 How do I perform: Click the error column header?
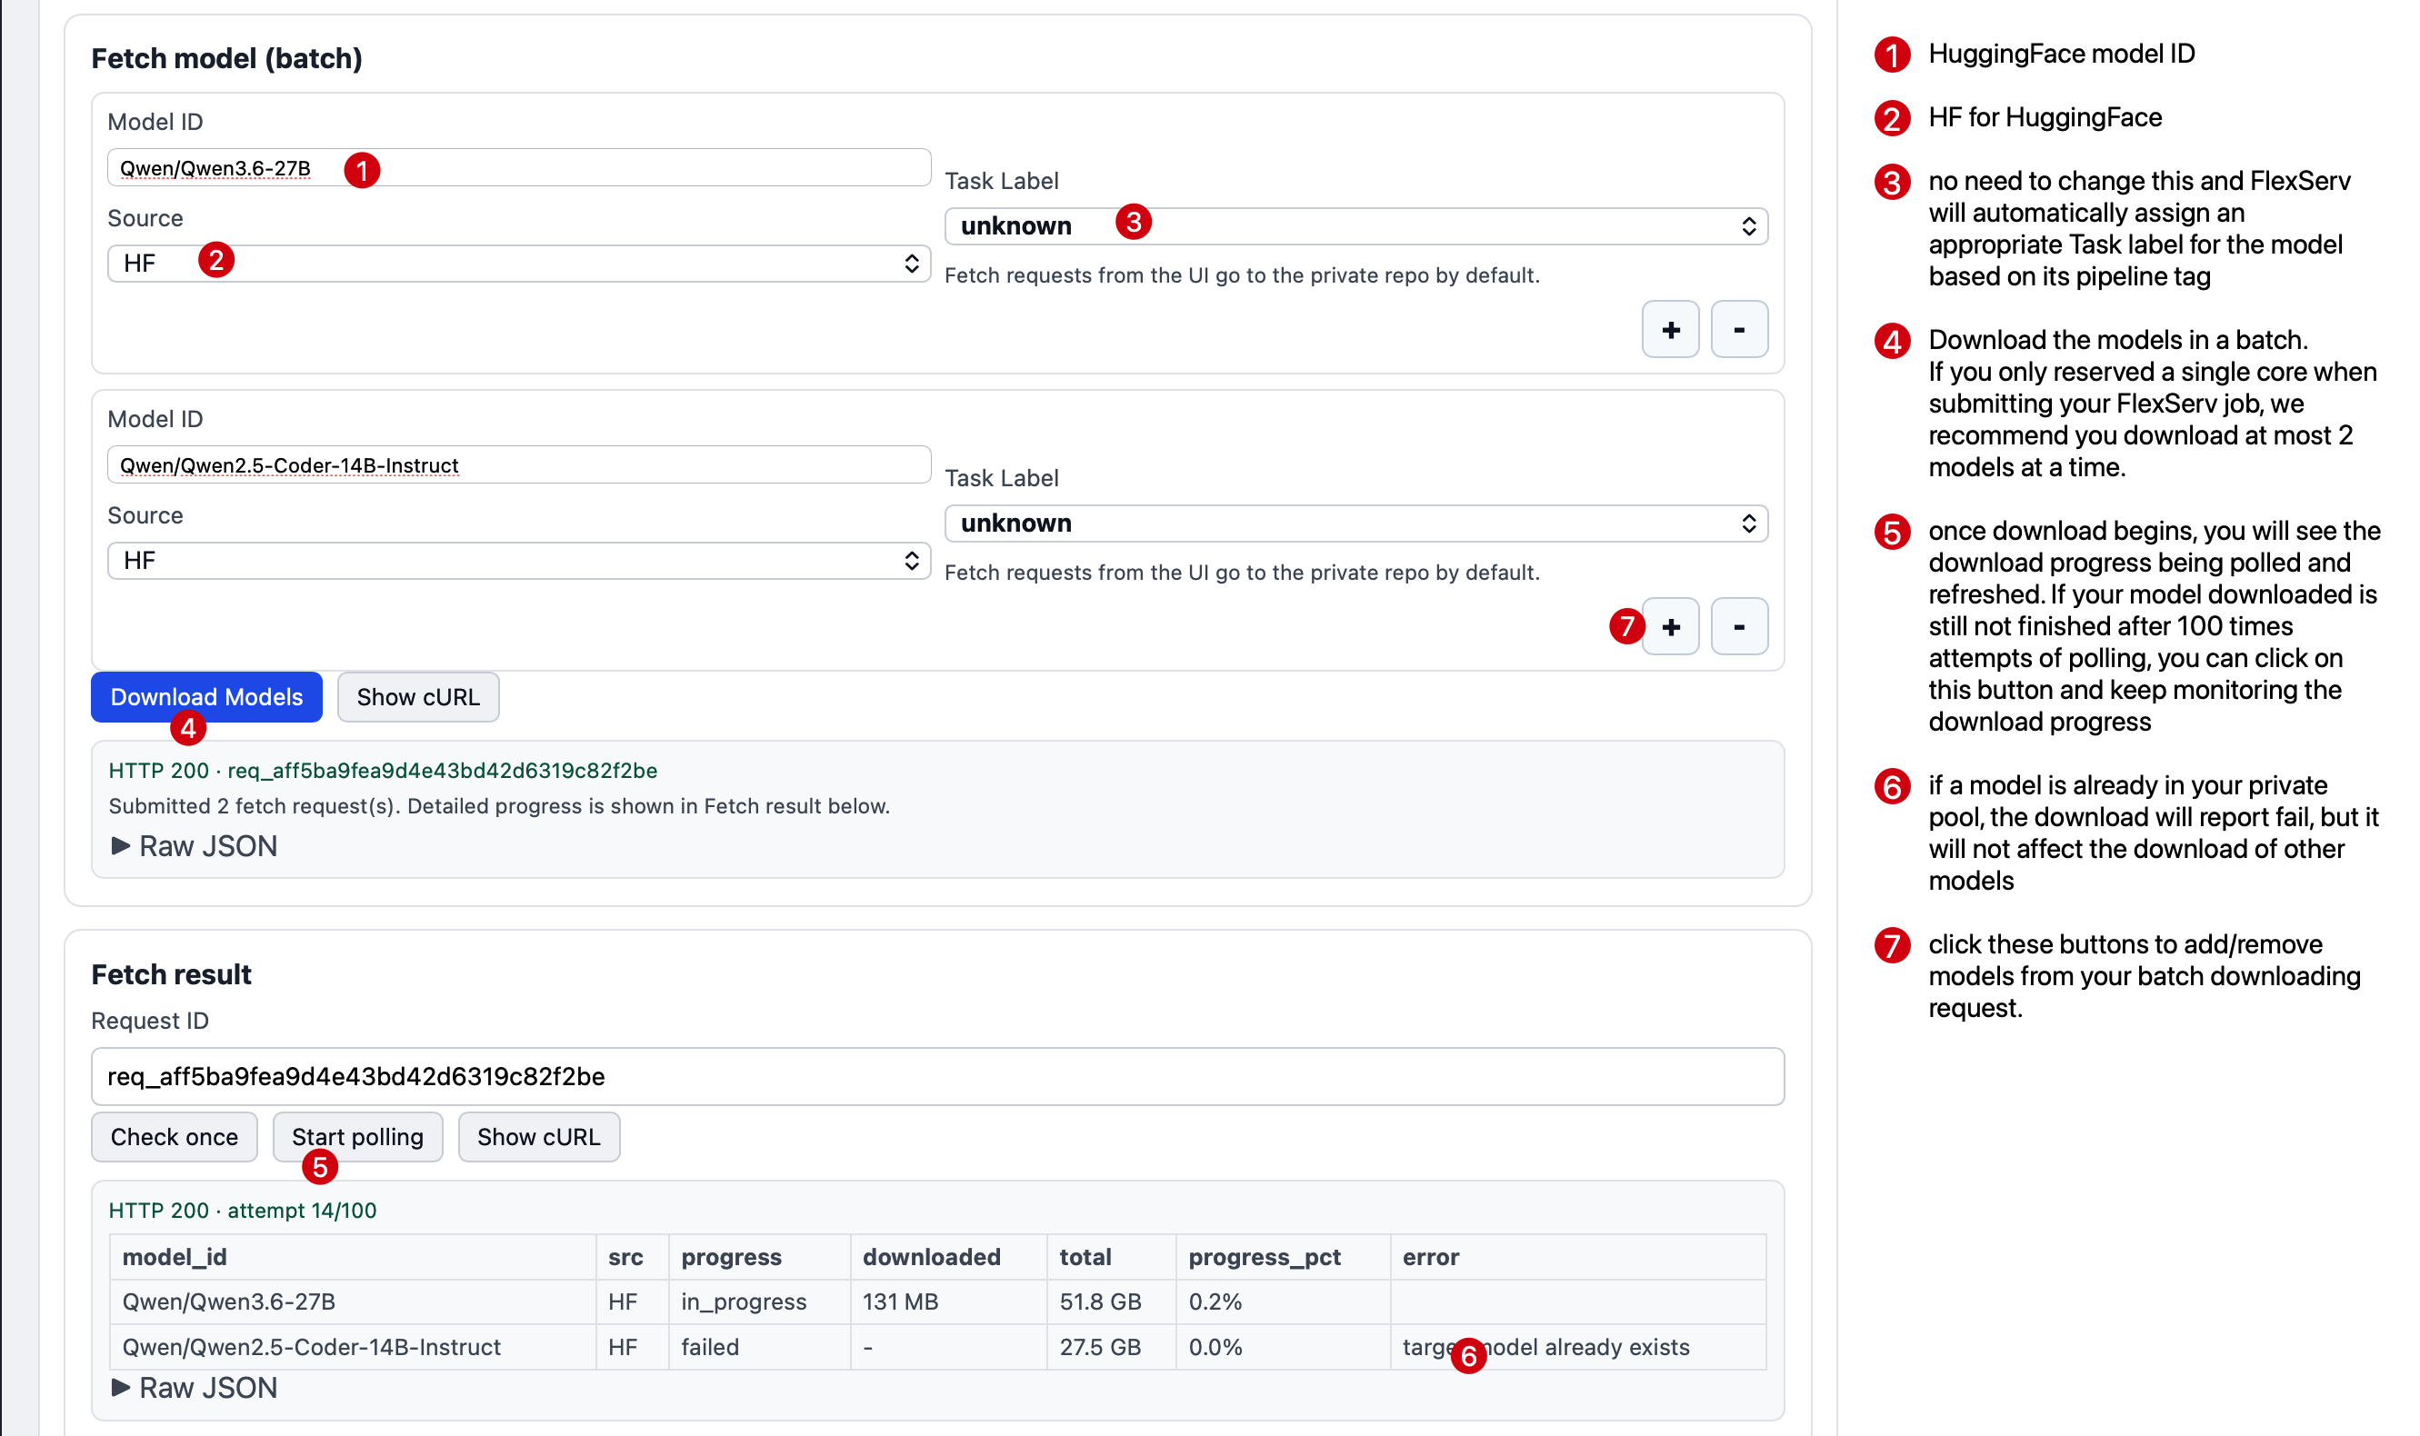click(x=1578, y=1256)
